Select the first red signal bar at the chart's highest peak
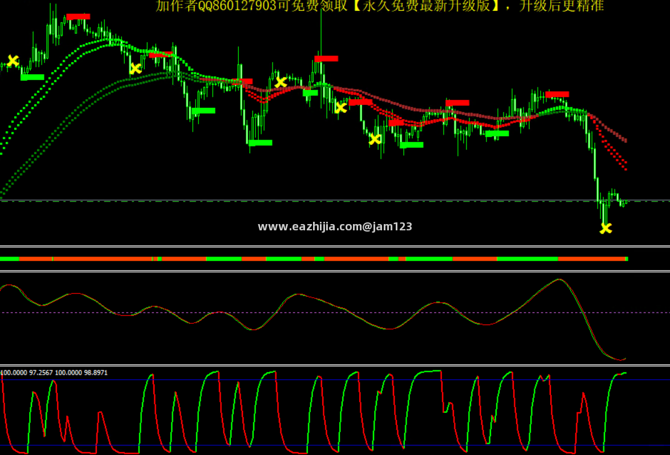Viewport: 670px width, 455px height. tap(78, 17)
